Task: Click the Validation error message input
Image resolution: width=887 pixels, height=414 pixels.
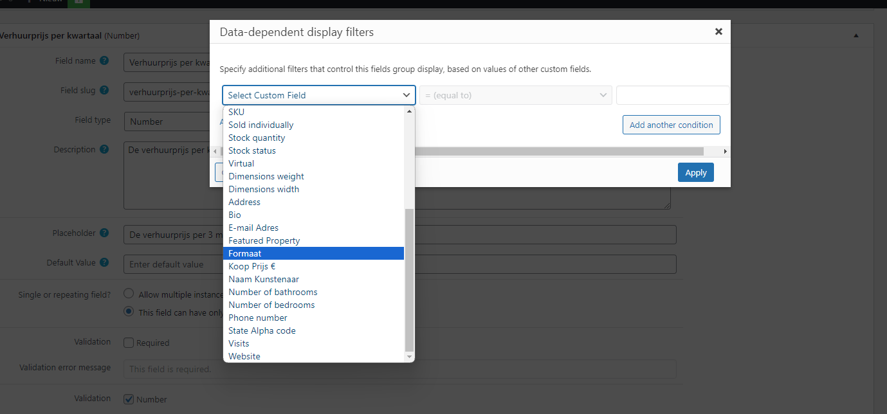Action: [x=400, y=369]
